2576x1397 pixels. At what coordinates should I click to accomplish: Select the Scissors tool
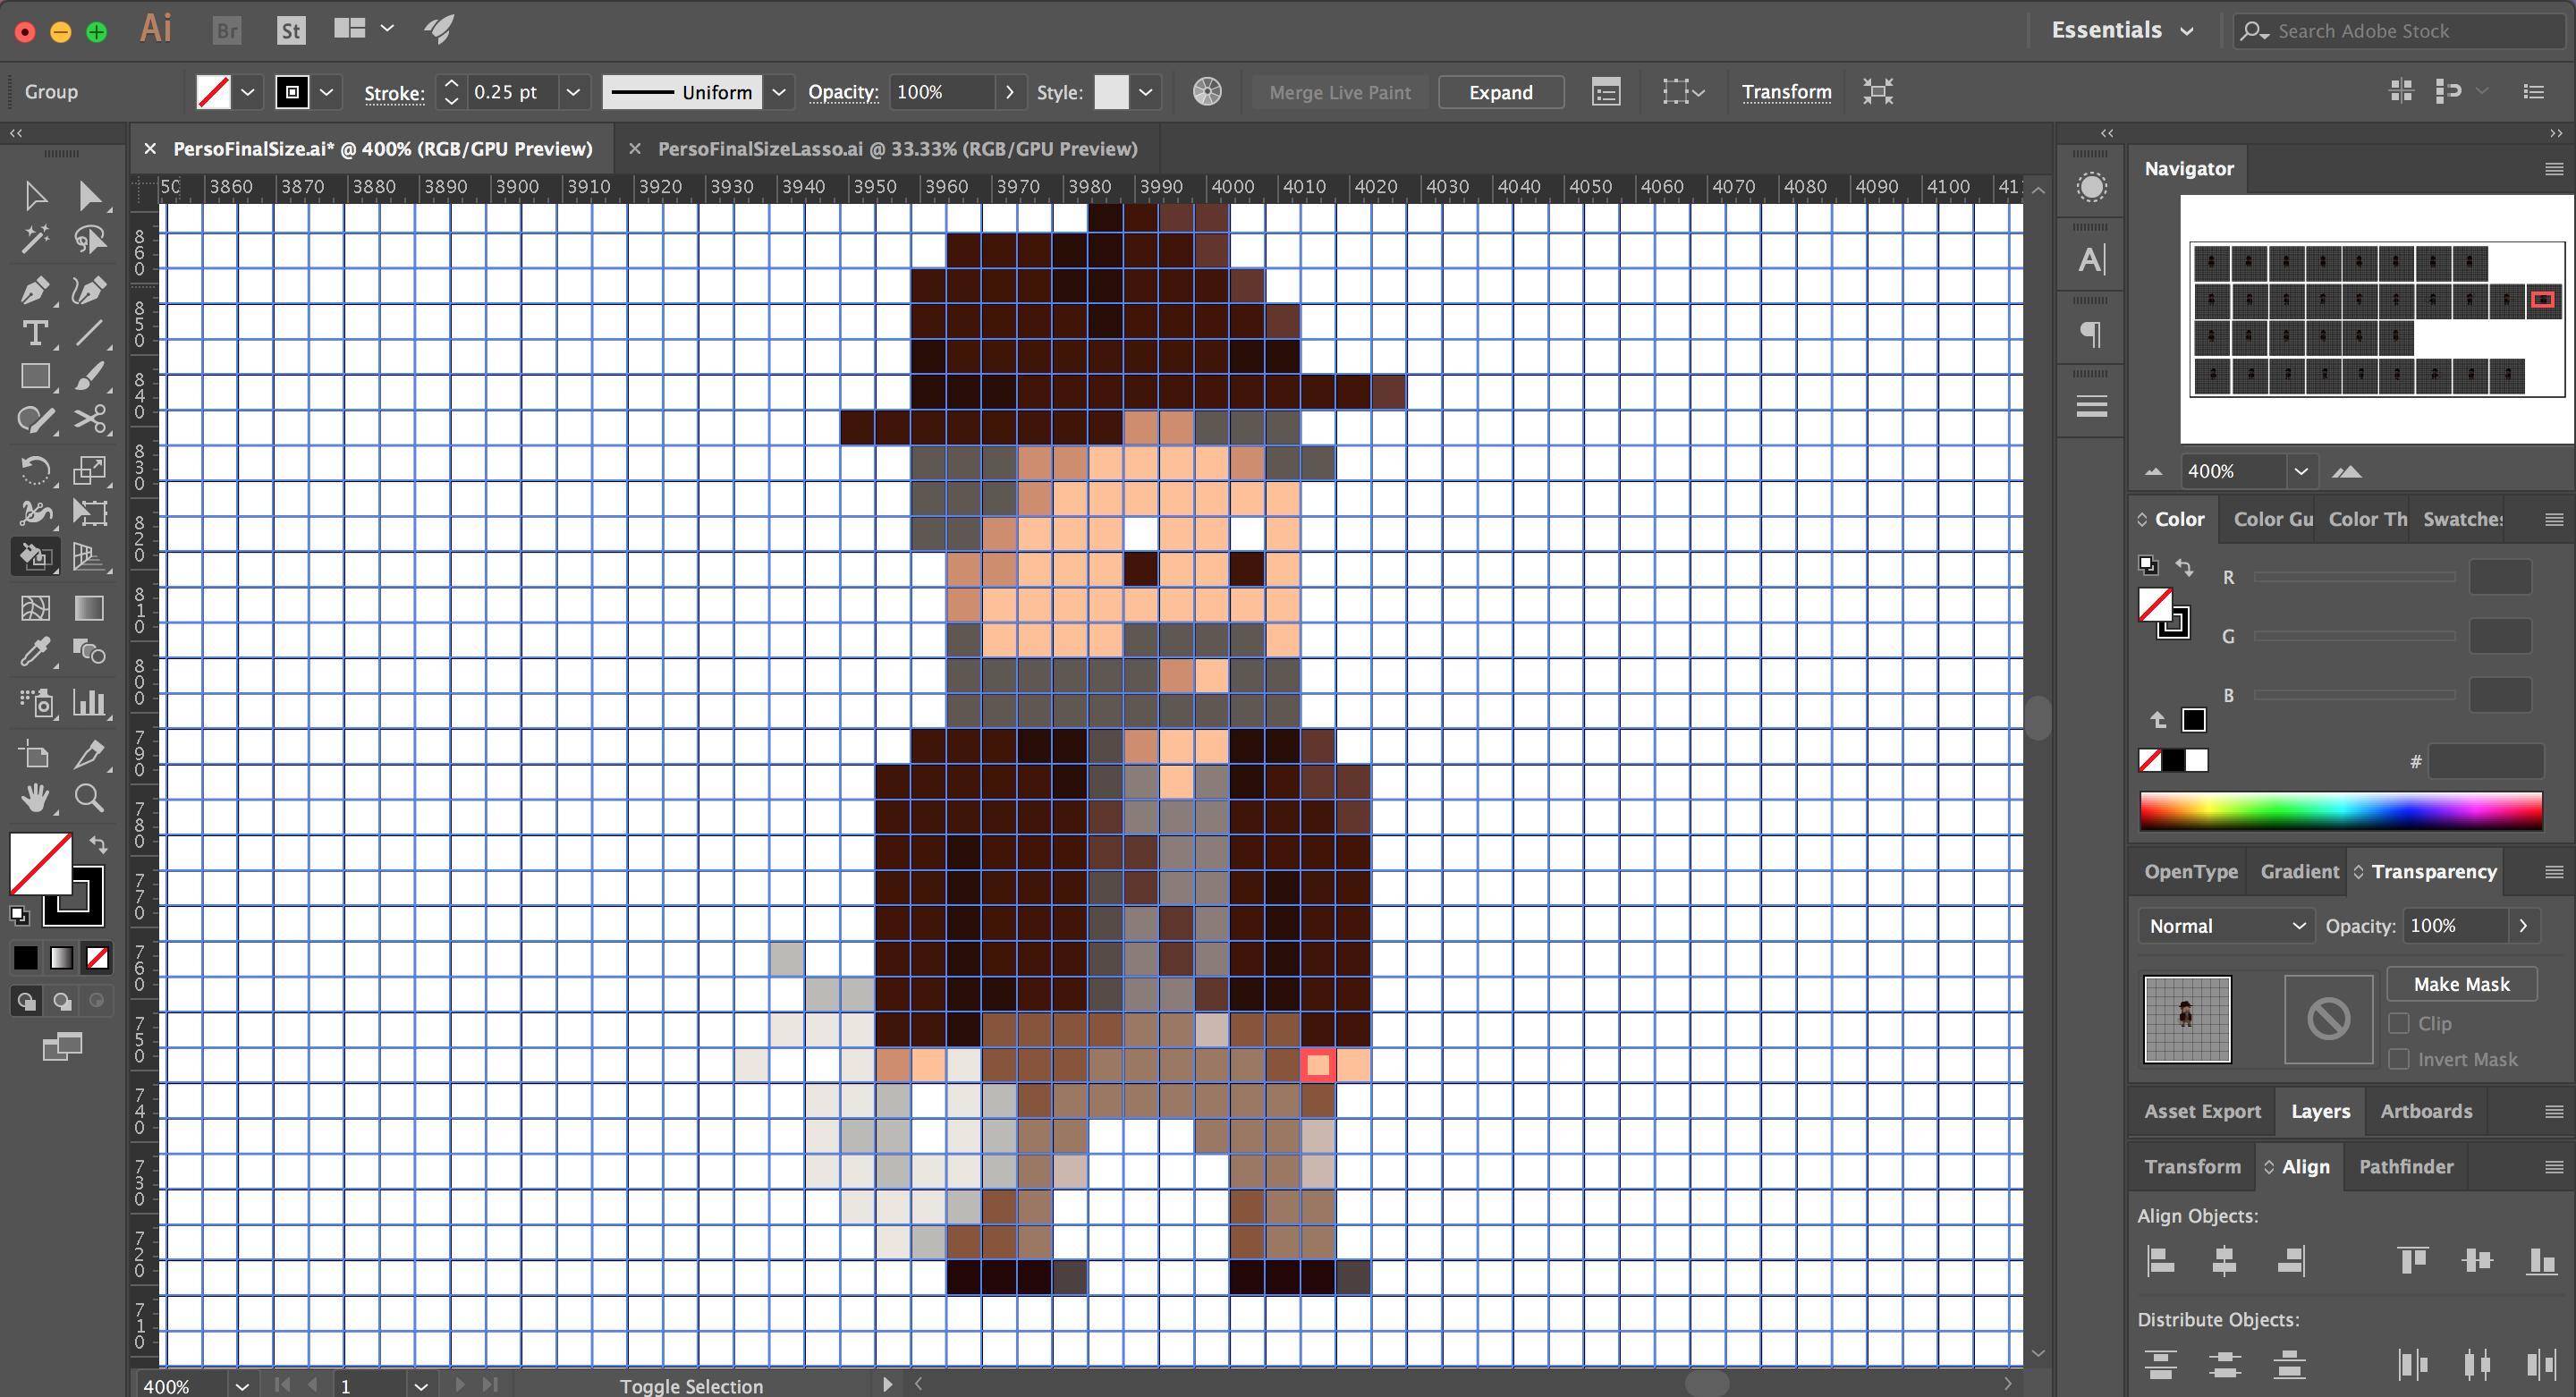coord(90,419)
